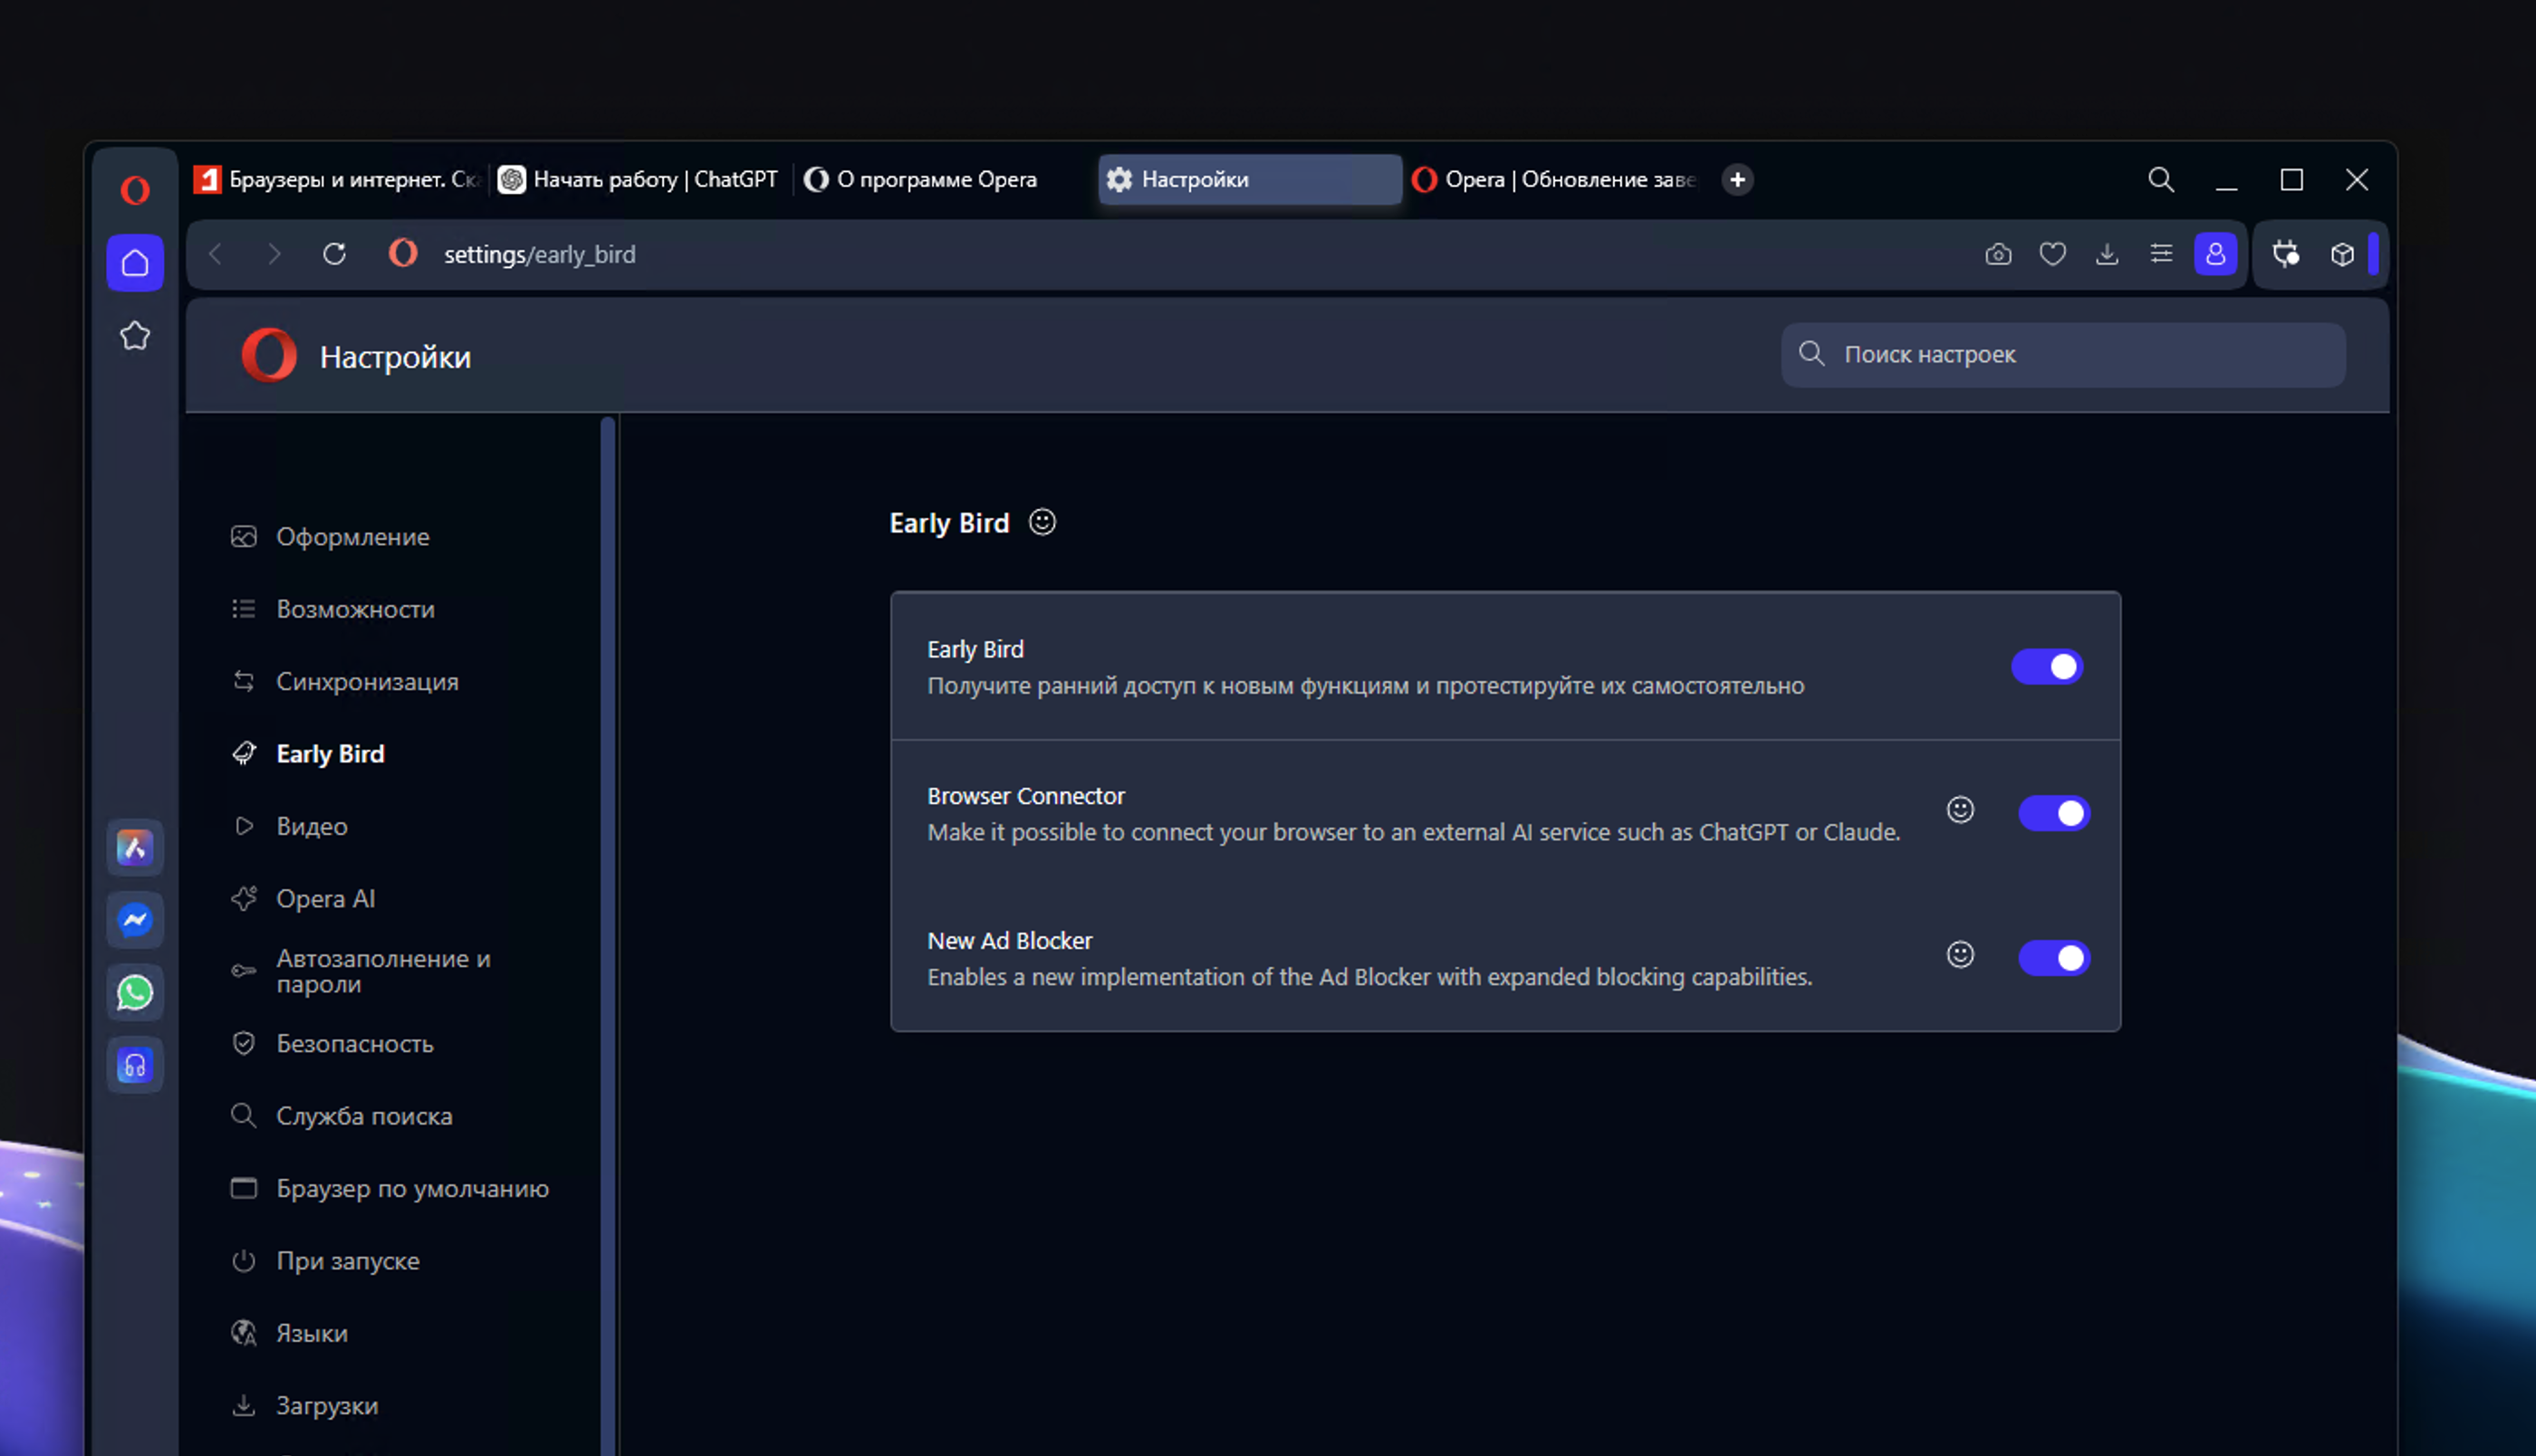Turn off the Browser Connector toggle
Screen dimensions: 2536x1456
coord(2053,813)
